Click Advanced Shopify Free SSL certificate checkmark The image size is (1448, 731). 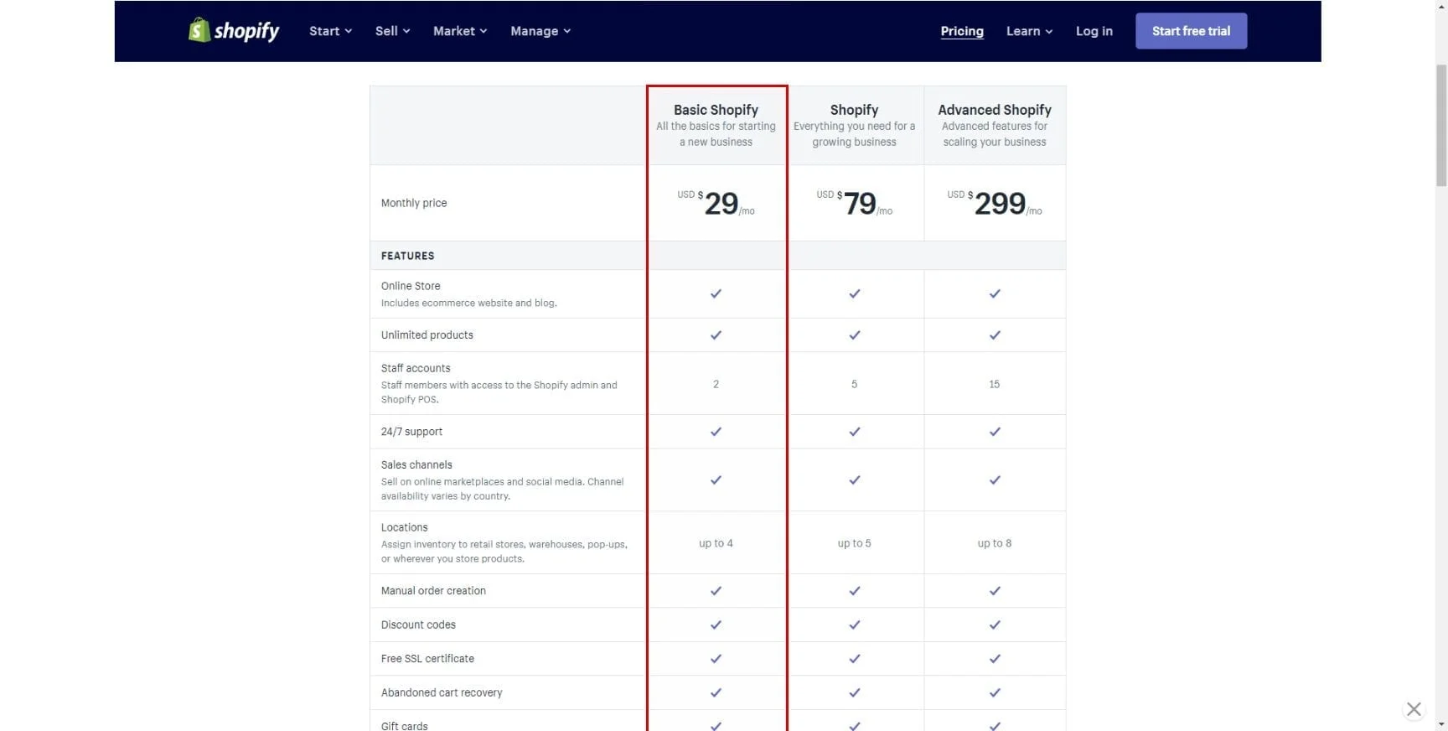coord(995,659)
